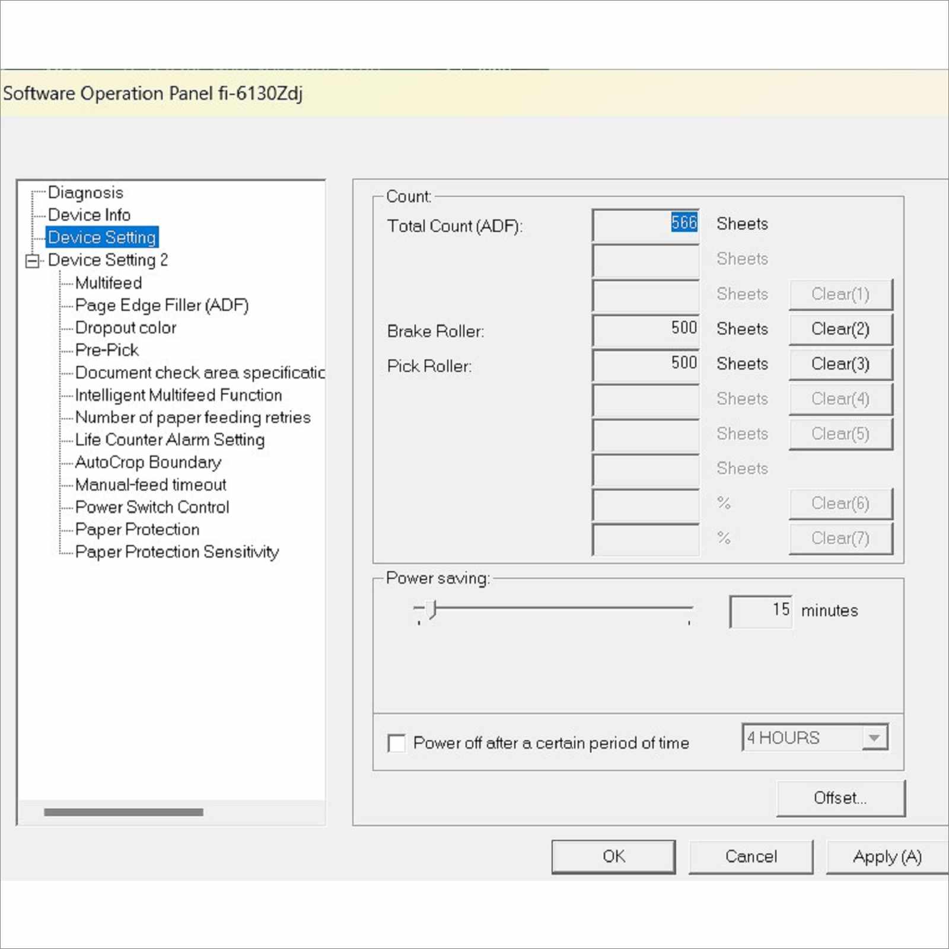Click the disabled Clear(6) button

click(x=840, y=504)
